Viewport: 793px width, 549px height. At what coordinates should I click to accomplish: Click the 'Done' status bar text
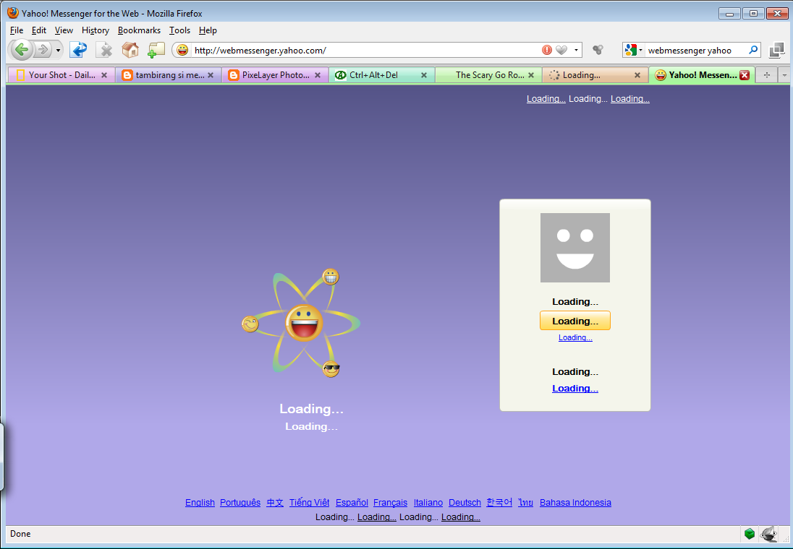(x=20, y=534)
